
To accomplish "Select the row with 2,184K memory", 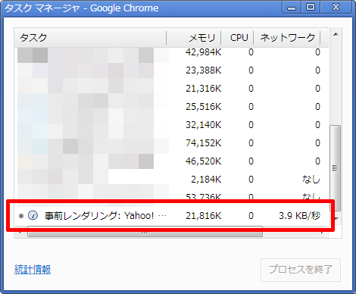I will tap(172, 180).
